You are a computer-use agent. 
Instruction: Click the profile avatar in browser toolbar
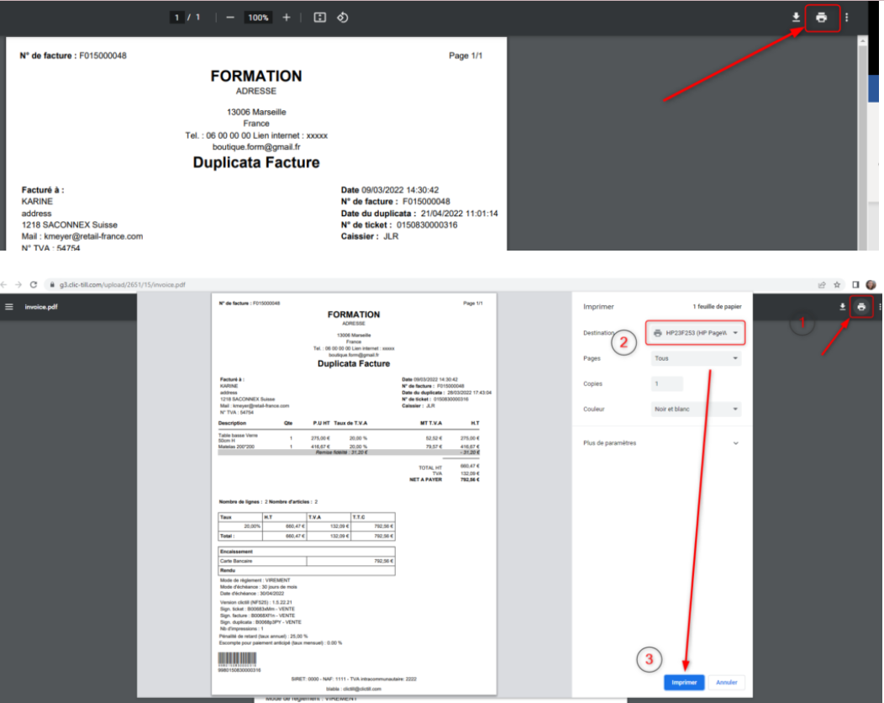(x=871, y=285)
